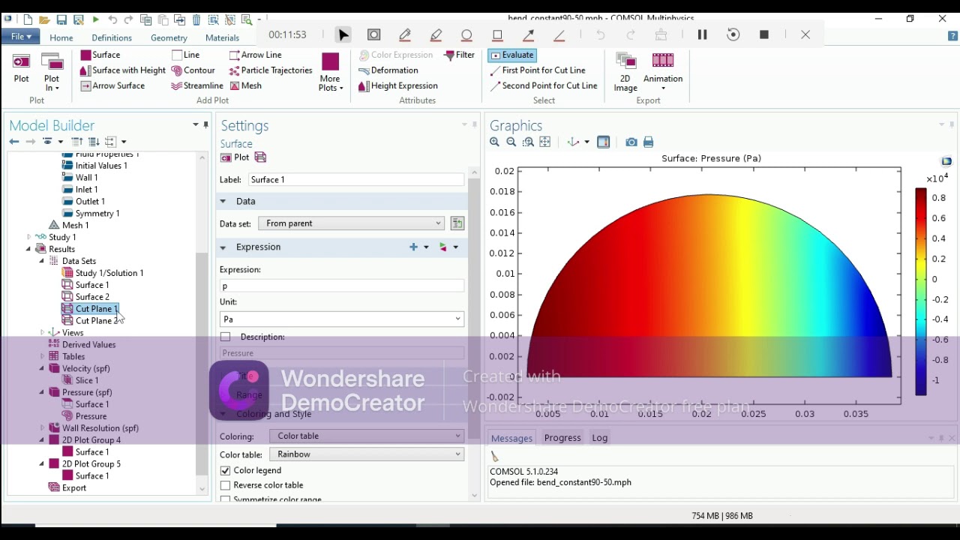Screen dimensions: 960x540
Task: Switch to the Geometry ribbon tab
Action: pyautogui.click(x=169, y=37)
